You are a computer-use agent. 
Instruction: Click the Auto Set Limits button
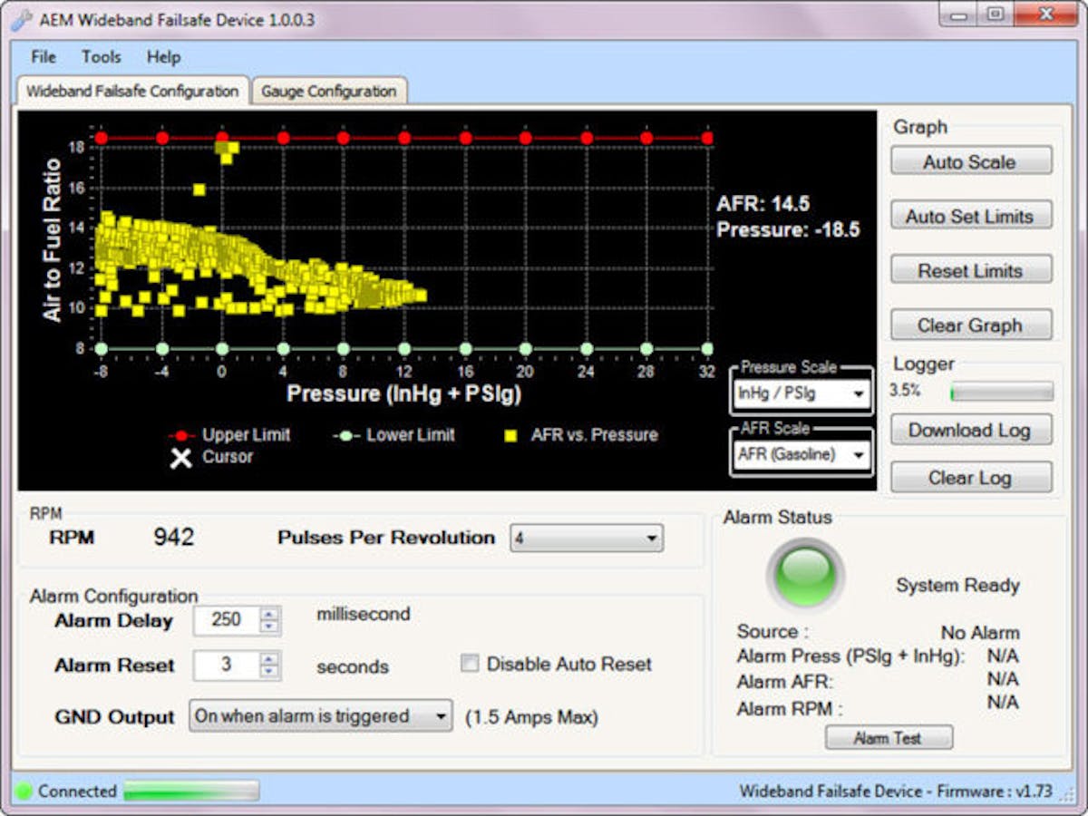pyautogui.click(x=970, y=216)
